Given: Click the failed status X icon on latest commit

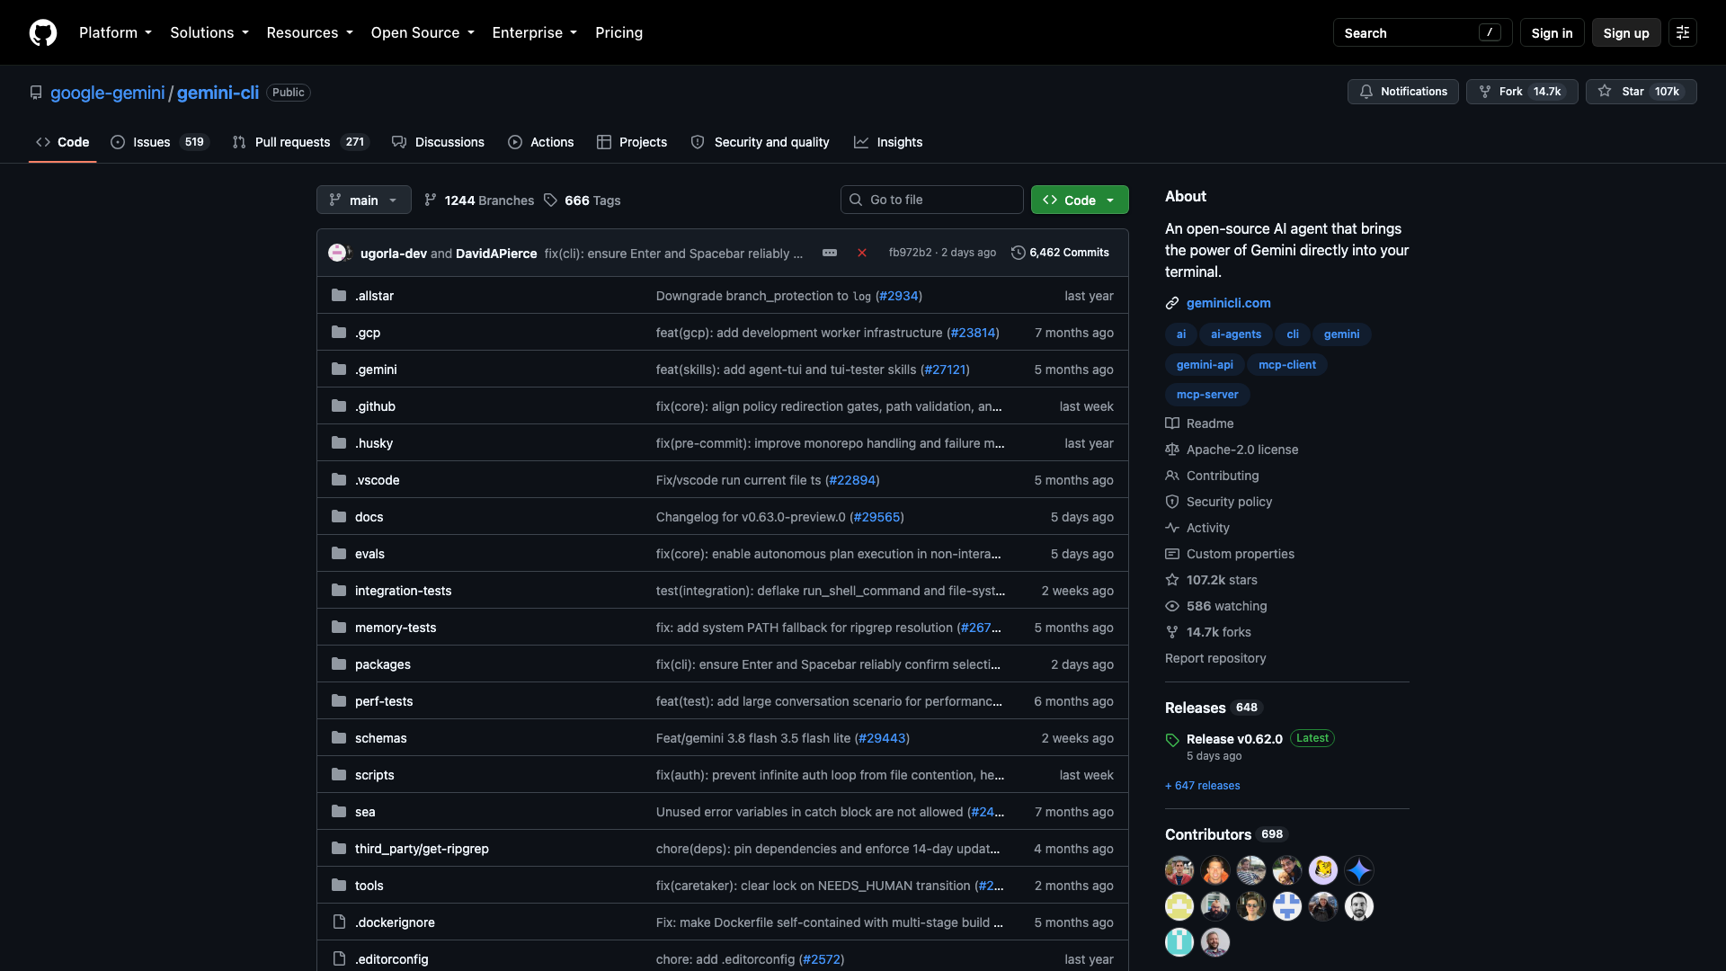Looking at the screenshot, I should (x=862, y=253).
